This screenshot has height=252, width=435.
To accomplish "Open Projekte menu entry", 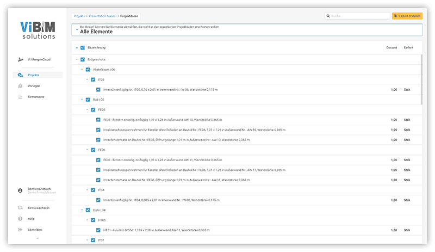I will (33, 75).
